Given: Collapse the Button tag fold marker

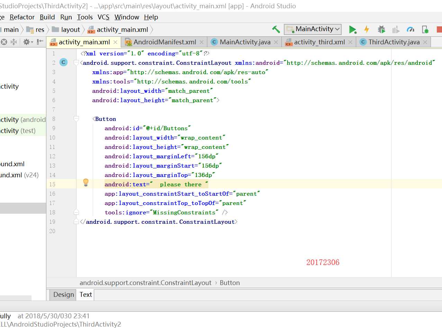Looking at the screenshot, I should [76, 119].
